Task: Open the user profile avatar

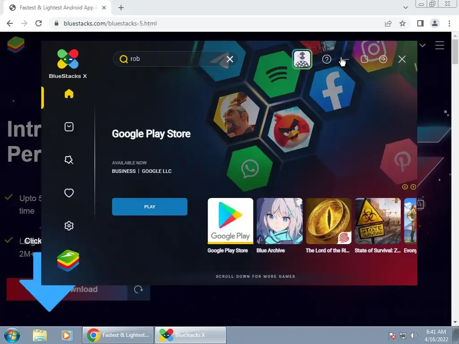Action: point(302,59)
